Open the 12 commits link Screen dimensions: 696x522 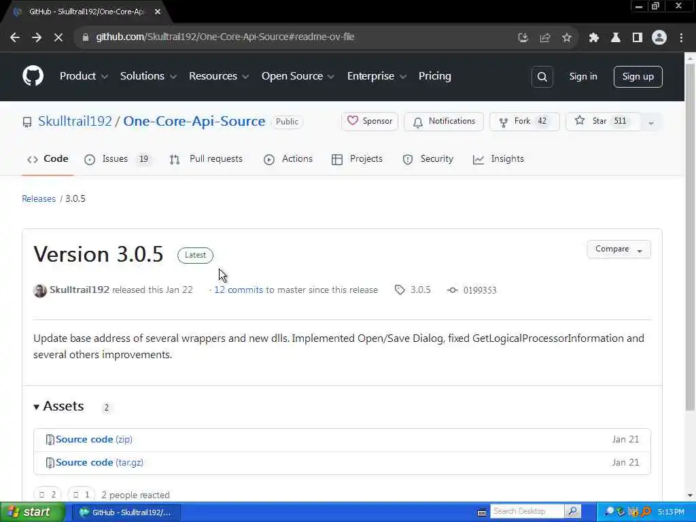(x=239, y=290)
